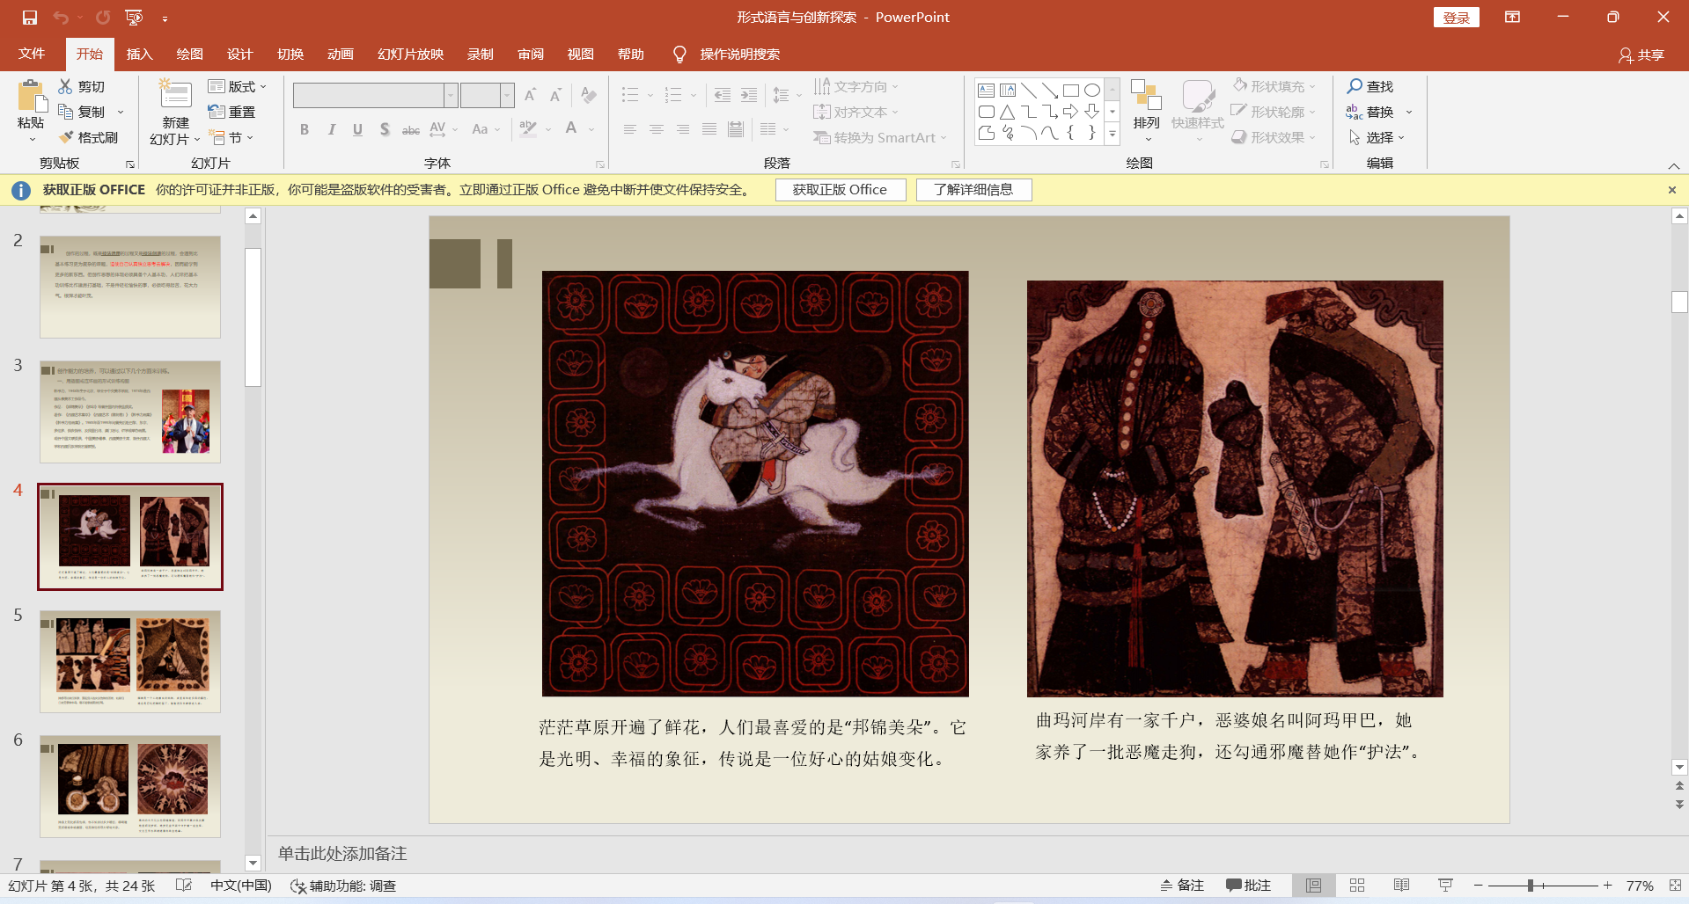Click the Redo icon in quick access
This screenshot has width=1689, height=904.
coord(103,18)
